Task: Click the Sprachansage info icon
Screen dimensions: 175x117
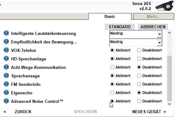Action: pos(6,75)
